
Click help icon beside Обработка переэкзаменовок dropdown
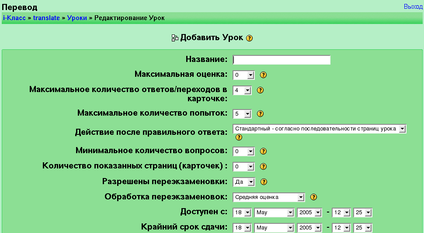(x=313, y=197)
